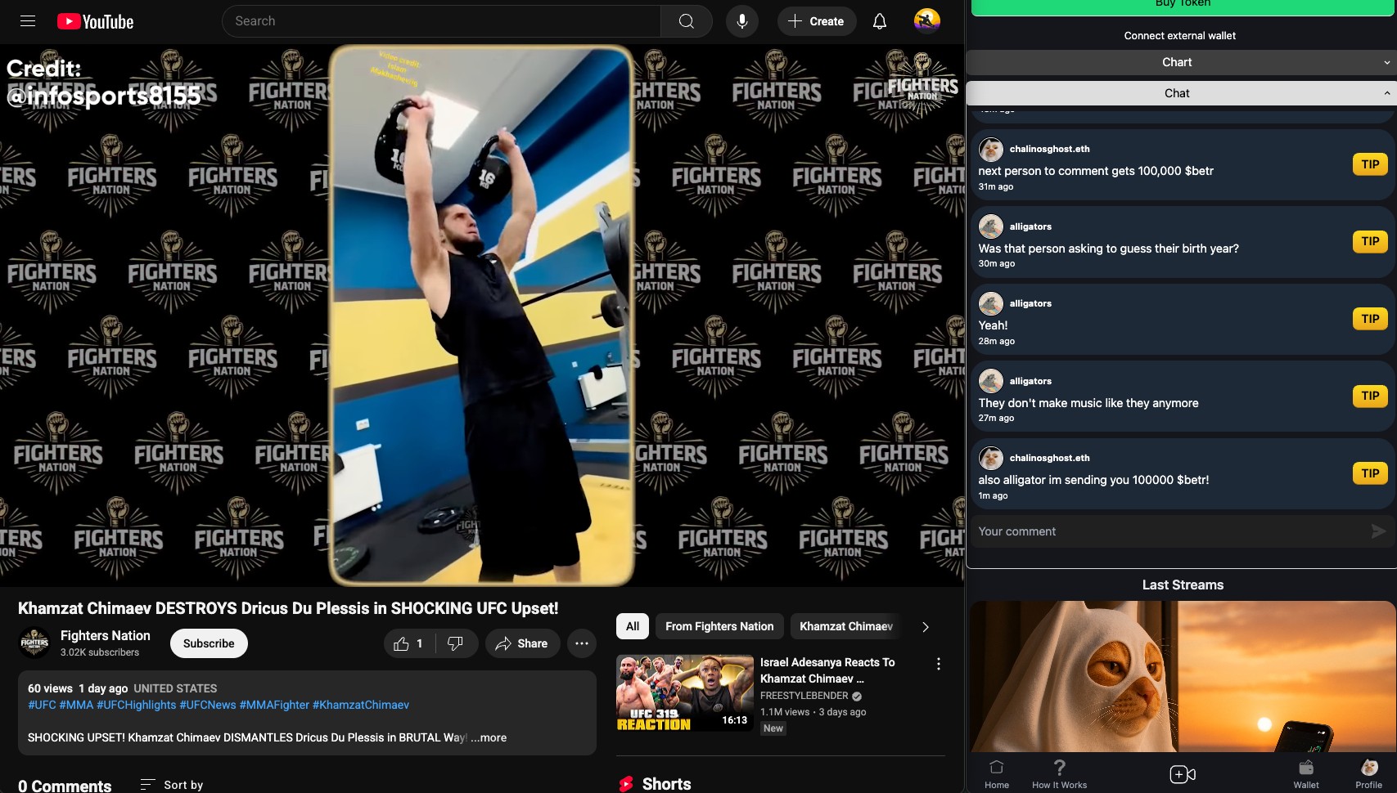Image resolution: width=1397 pixels, height=793 pixels.
Task: Click the search magnifier button
Action: tap(686, 21)
